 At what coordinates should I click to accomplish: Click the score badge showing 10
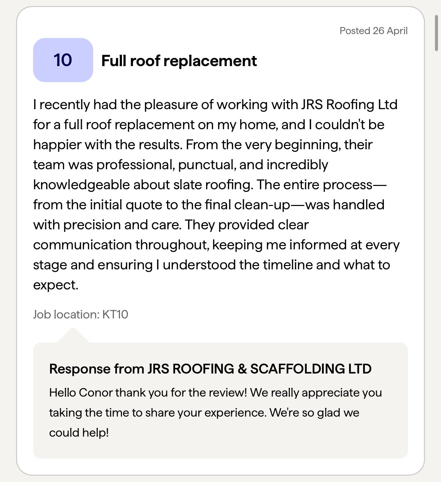(63, 60)
